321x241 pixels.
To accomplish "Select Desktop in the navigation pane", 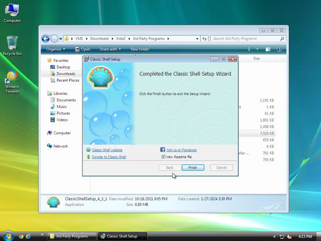I will coord(63,67).
